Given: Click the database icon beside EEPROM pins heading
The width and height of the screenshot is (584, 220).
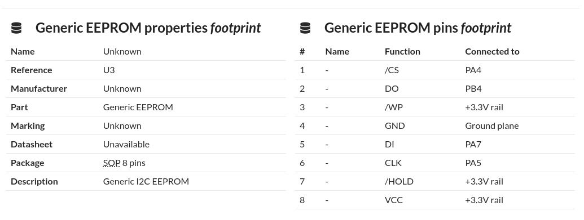Looking at the screenshot, I should (305, 28).
